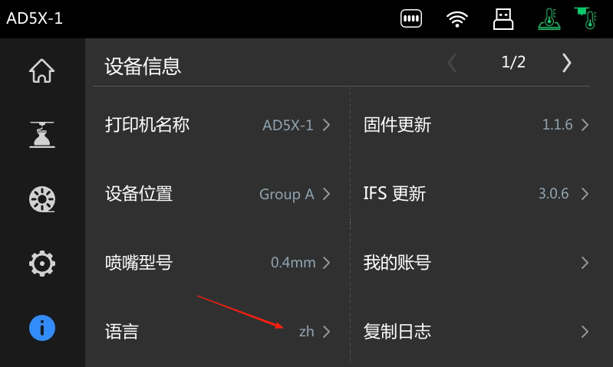Tap the IFS filament station icon

pyautogui.click(x=411, y=18)
